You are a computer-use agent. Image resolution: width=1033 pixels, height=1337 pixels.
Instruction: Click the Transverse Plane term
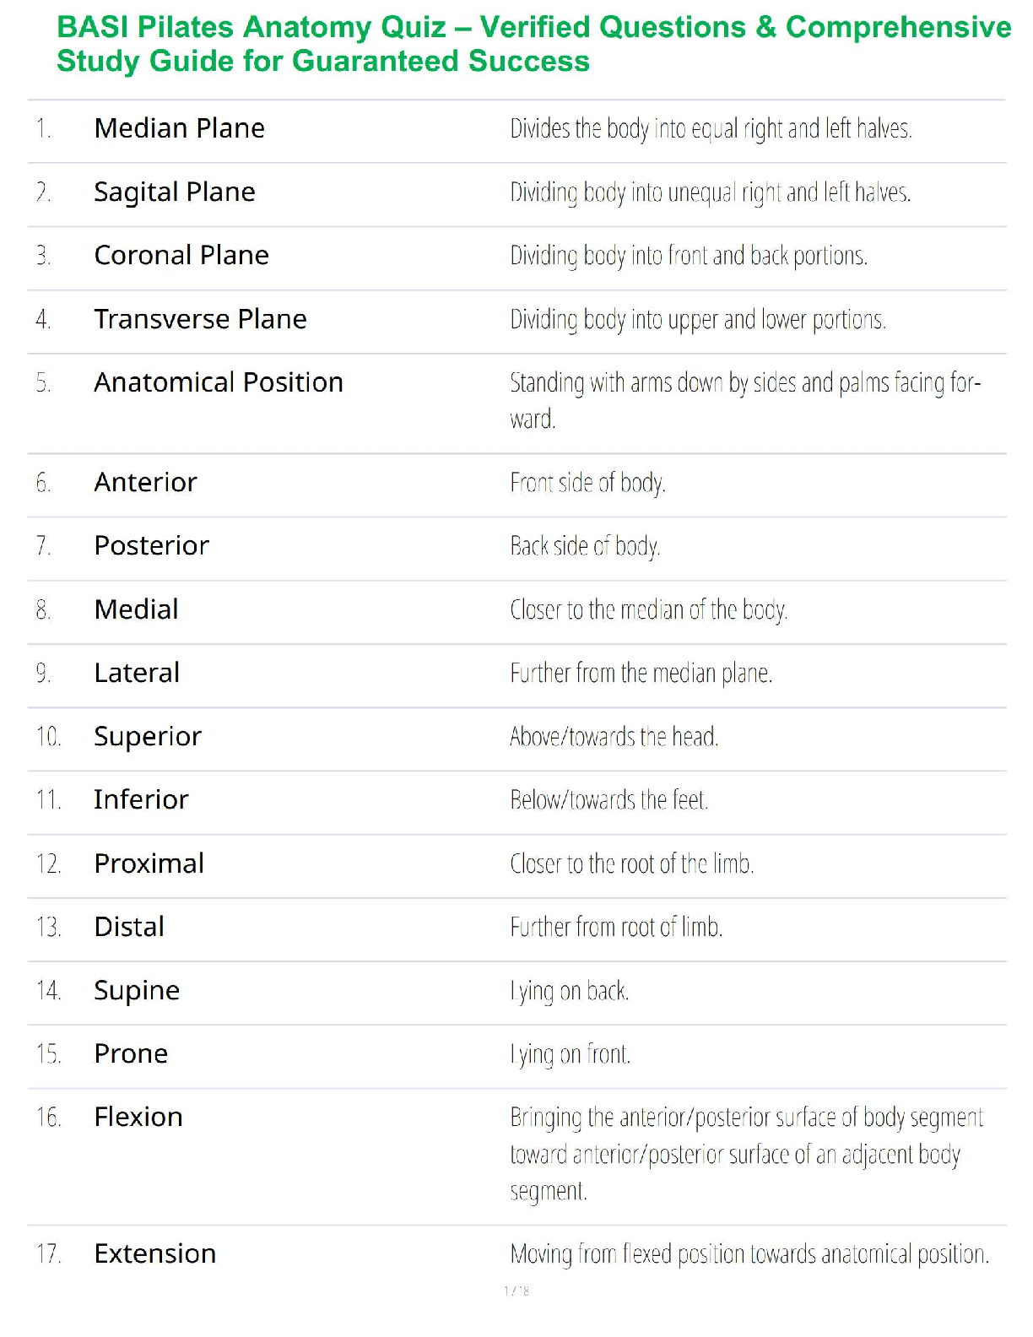tap(200, 319)
